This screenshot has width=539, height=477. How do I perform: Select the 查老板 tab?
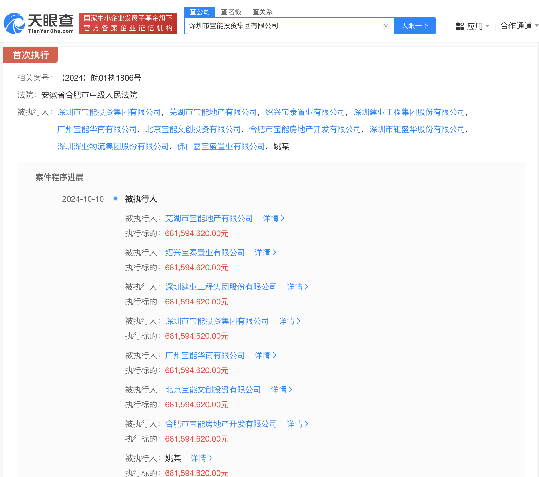[x=231, y=12]
